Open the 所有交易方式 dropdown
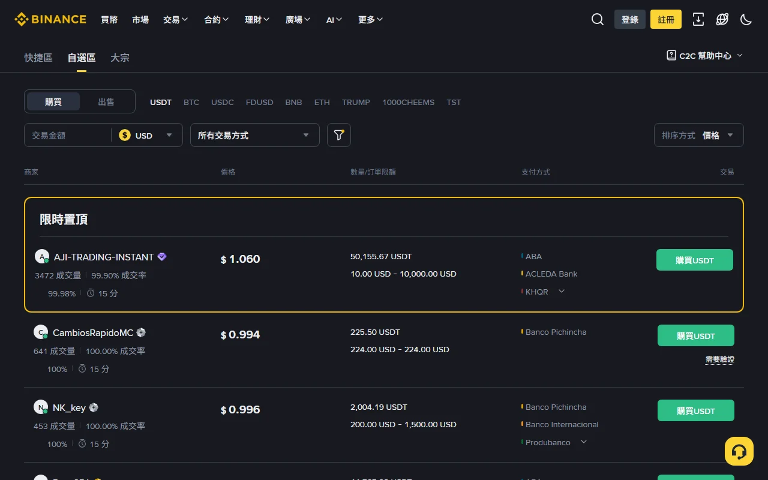768x480 pixels. (255, 135)
